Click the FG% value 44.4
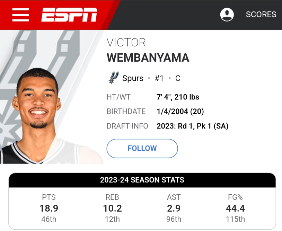Image resolution: width=282 pixels, height=231 pixels. click(x=235, y=208)
